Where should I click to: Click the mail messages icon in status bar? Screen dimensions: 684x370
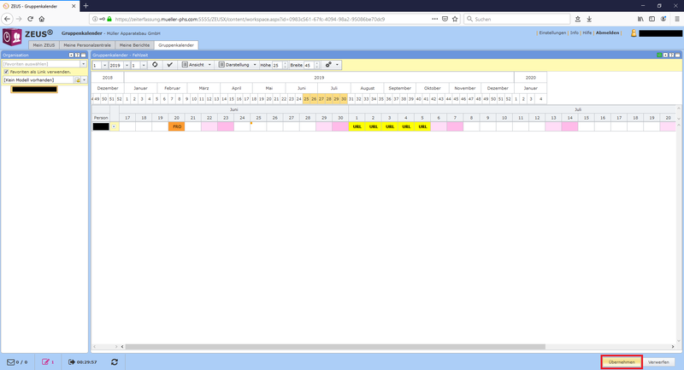tap(12, 362)
